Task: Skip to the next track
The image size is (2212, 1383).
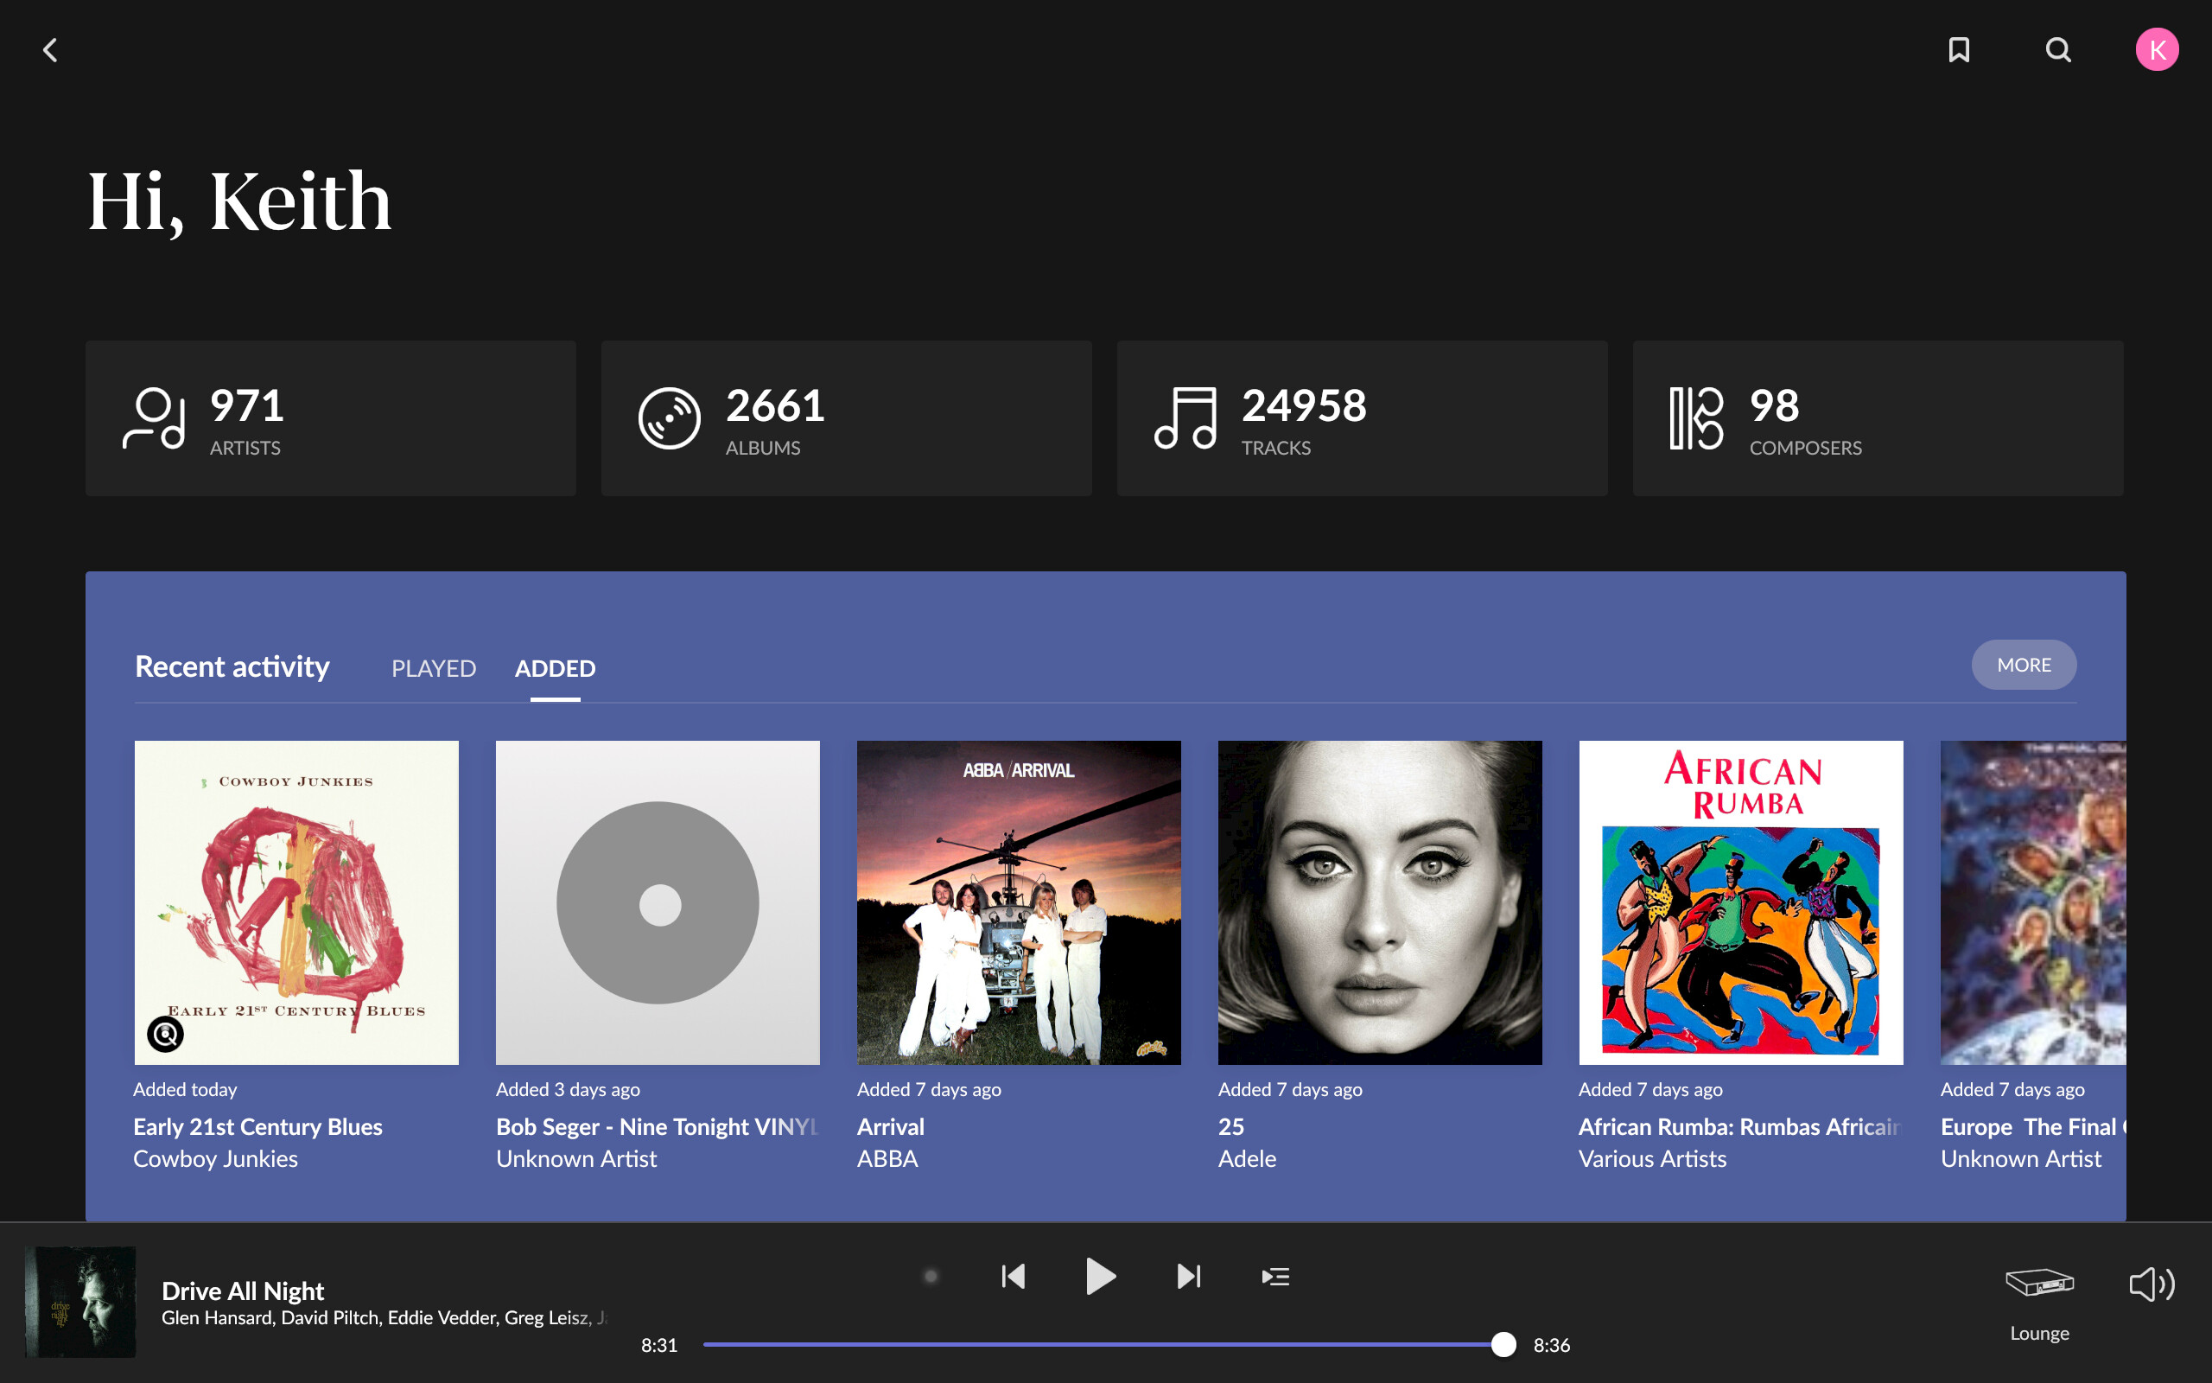Action: 1188,1276
